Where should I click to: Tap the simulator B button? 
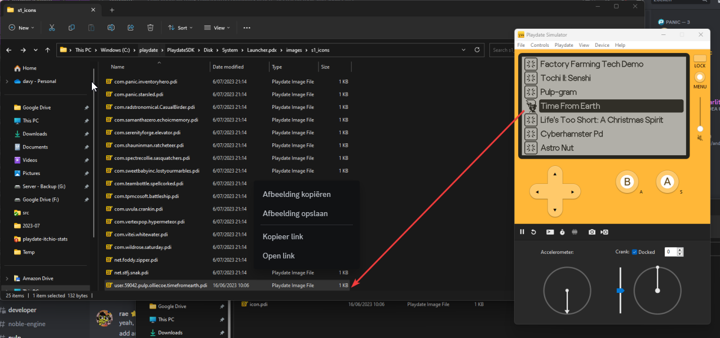[626, 182]
